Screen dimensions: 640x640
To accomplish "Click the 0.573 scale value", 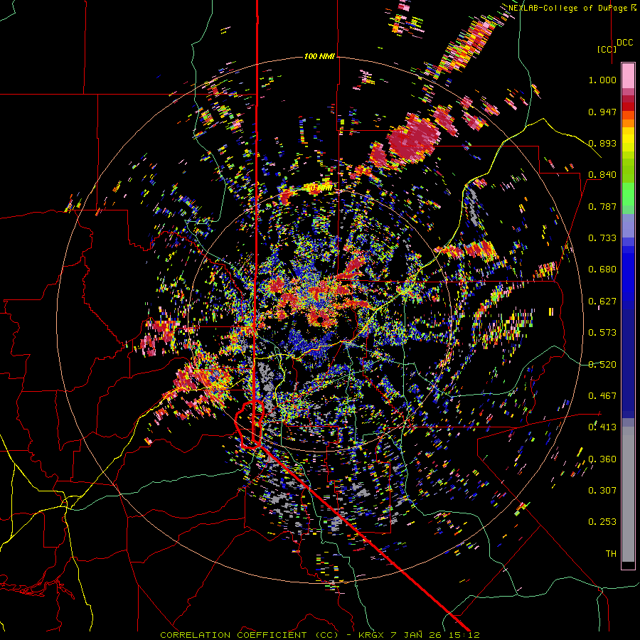I will coord(602,333).
